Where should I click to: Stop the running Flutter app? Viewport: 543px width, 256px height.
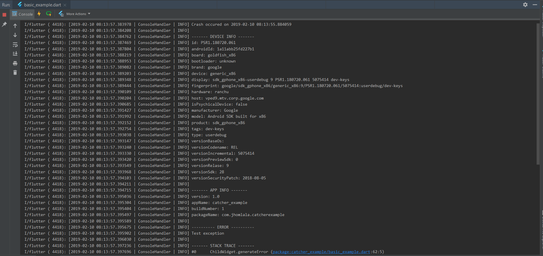[4, 15]
